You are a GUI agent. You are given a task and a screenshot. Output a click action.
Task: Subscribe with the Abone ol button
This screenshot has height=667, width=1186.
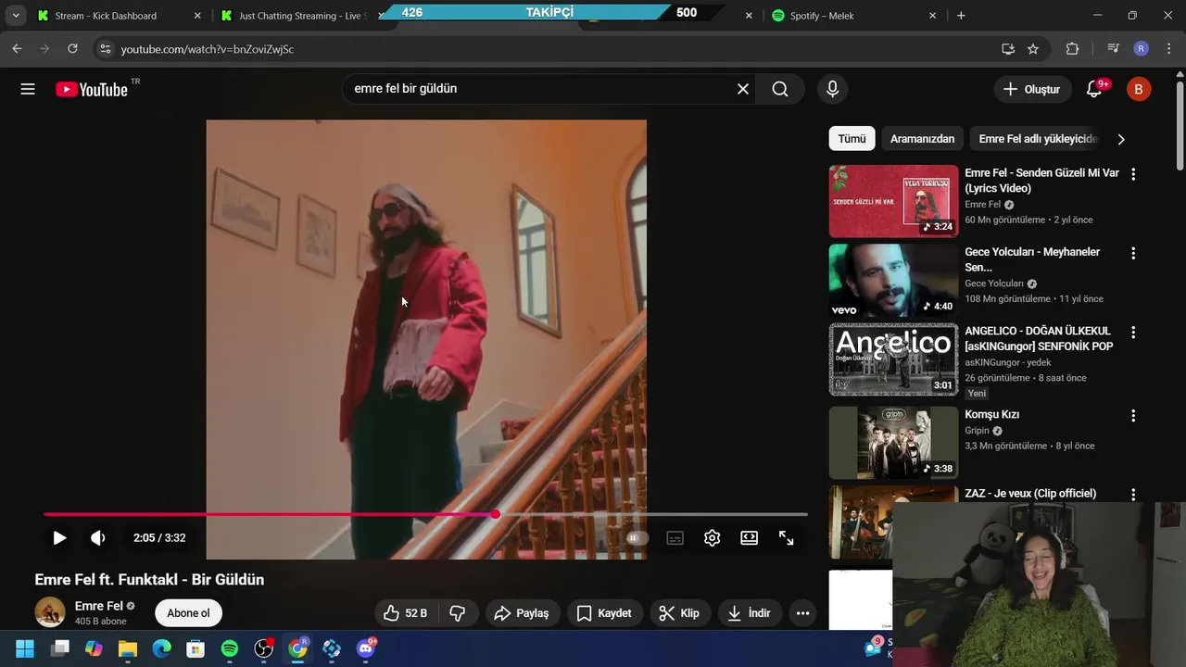point(188,613)
